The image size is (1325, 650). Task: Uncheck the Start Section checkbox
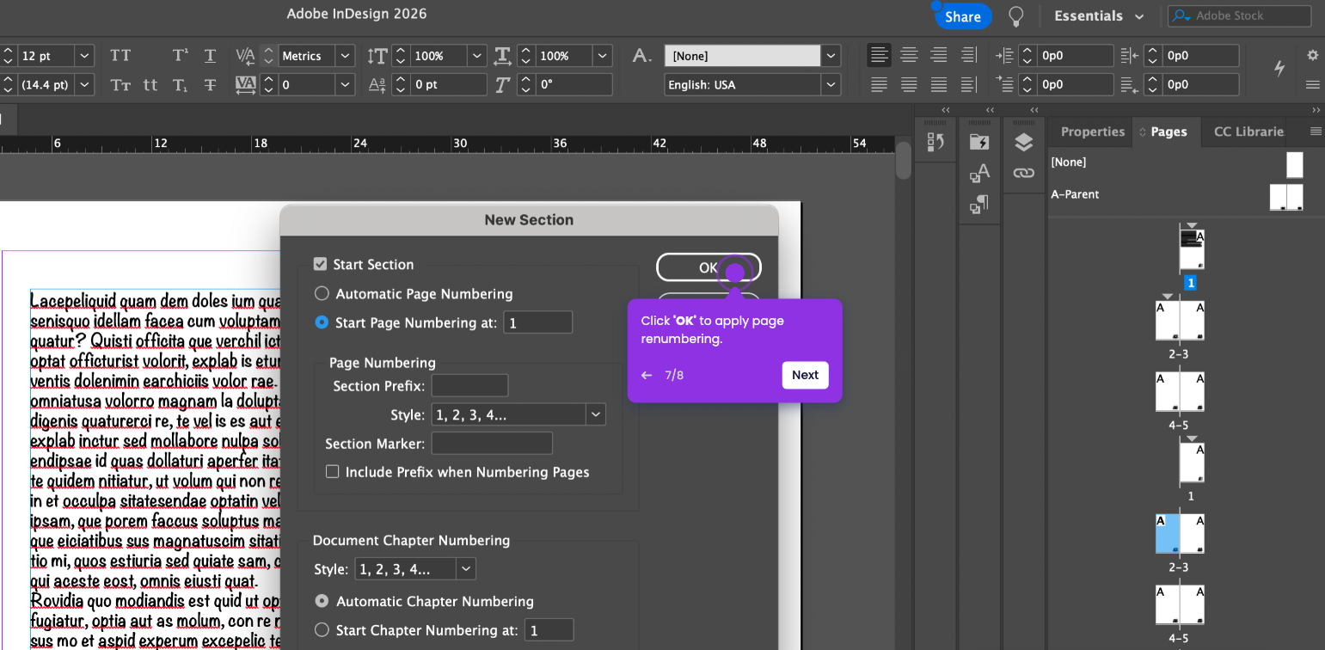click(x=321, y=265)
